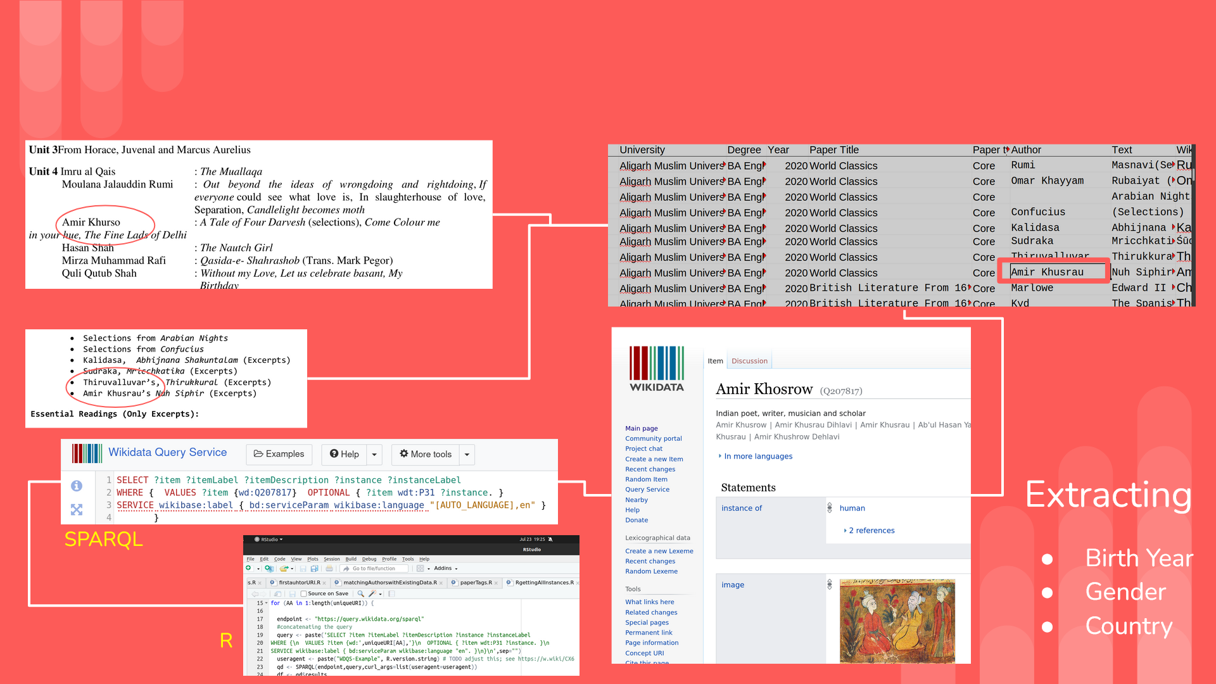1216x684 pixels.
Task: Open the Help dropdown arrow in Query Service
Action: pyautogui.click(x=374, y=454)
